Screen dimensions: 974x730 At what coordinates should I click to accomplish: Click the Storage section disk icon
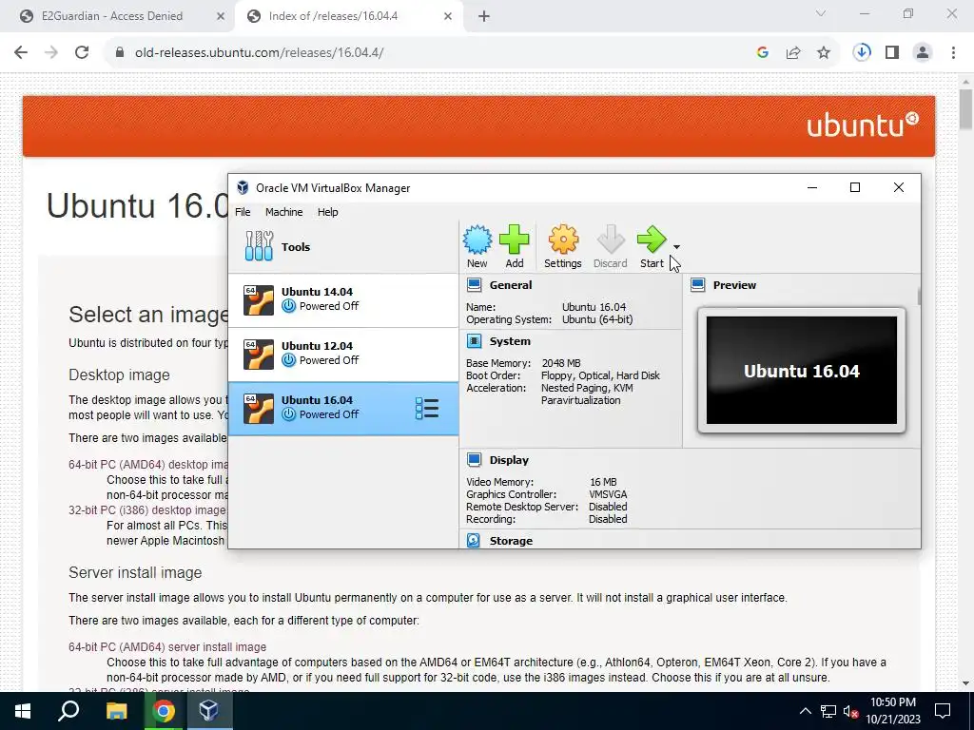[x=474, y=540]
